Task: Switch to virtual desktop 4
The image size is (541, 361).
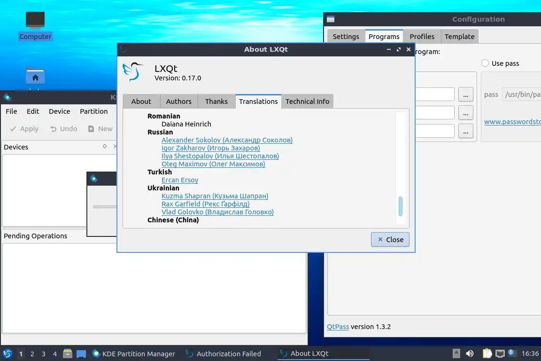Action: pos(55,354)
